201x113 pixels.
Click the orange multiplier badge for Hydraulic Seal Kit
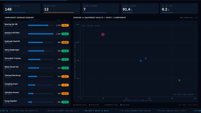pos(65,42)
